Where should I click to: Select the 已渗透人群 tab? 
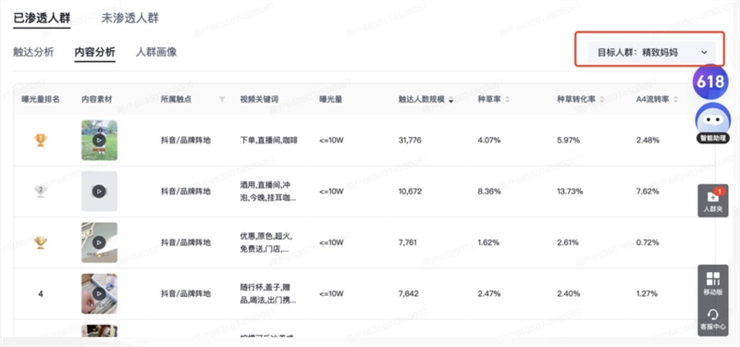(x=42, y=19)
